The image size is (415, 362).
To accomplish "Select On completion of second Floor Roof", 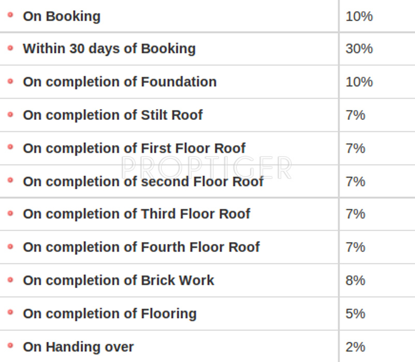I will tap(144, 182).
